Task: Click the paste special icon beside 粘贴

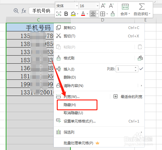Action: (x=140, y=47)
